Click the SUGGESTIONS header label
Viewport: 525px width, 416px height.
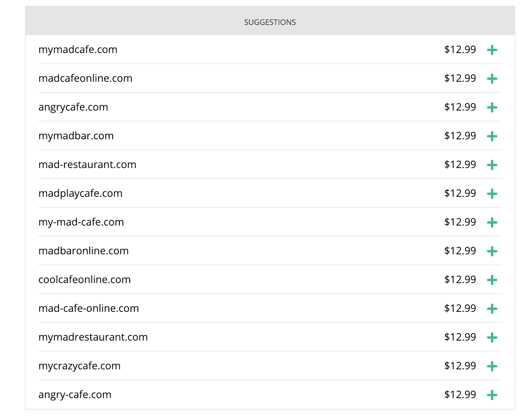pyautogui.click(x=270, y=22)
